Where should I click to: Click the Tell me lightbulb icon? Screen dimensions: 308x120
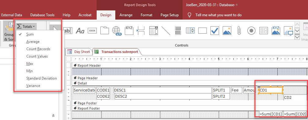point(189,15)
